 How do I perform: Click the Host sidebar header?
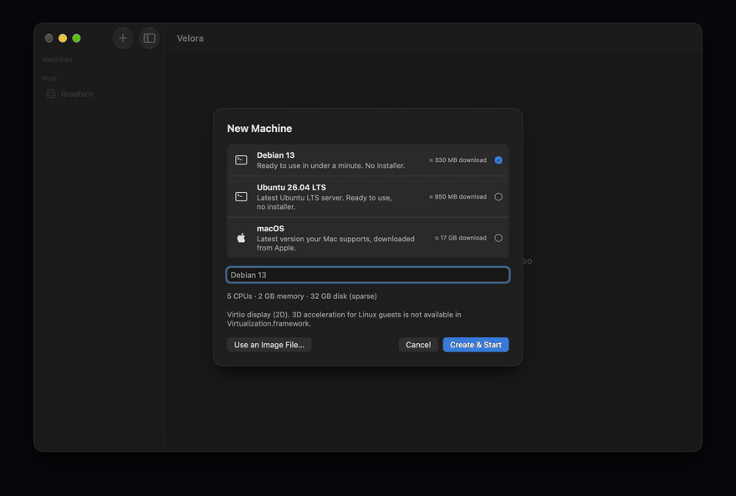(49, 78)
